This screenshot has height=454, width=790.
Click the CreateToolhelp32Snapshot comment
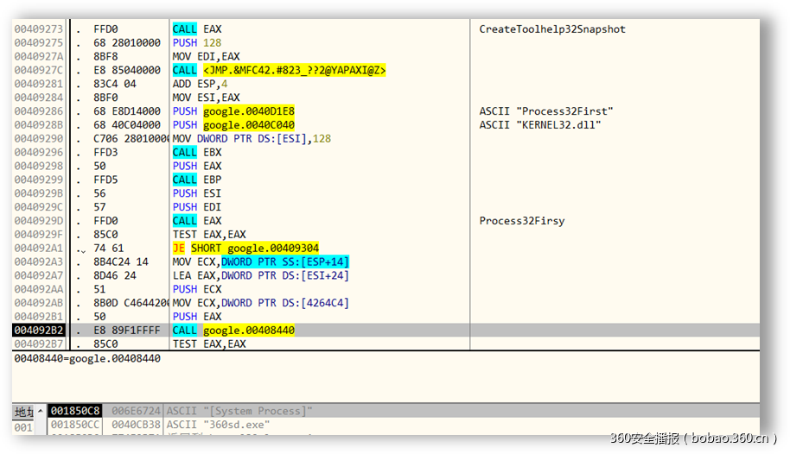tap(552, 29)
